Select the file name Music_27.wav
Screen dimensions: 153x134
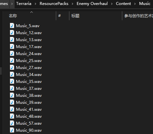coord(29,68)
